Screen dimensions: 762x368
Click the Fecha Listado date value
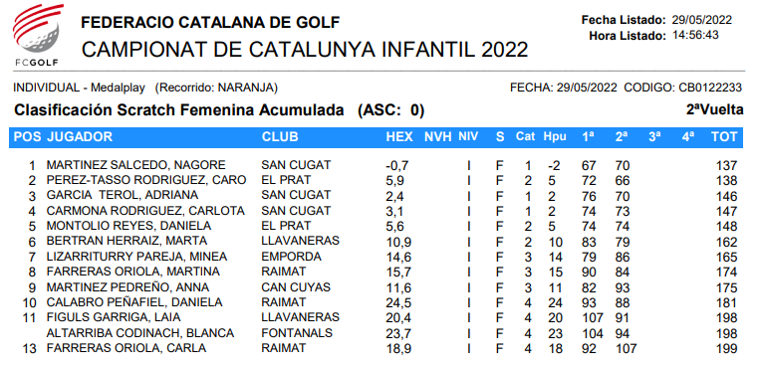point(702,20)
